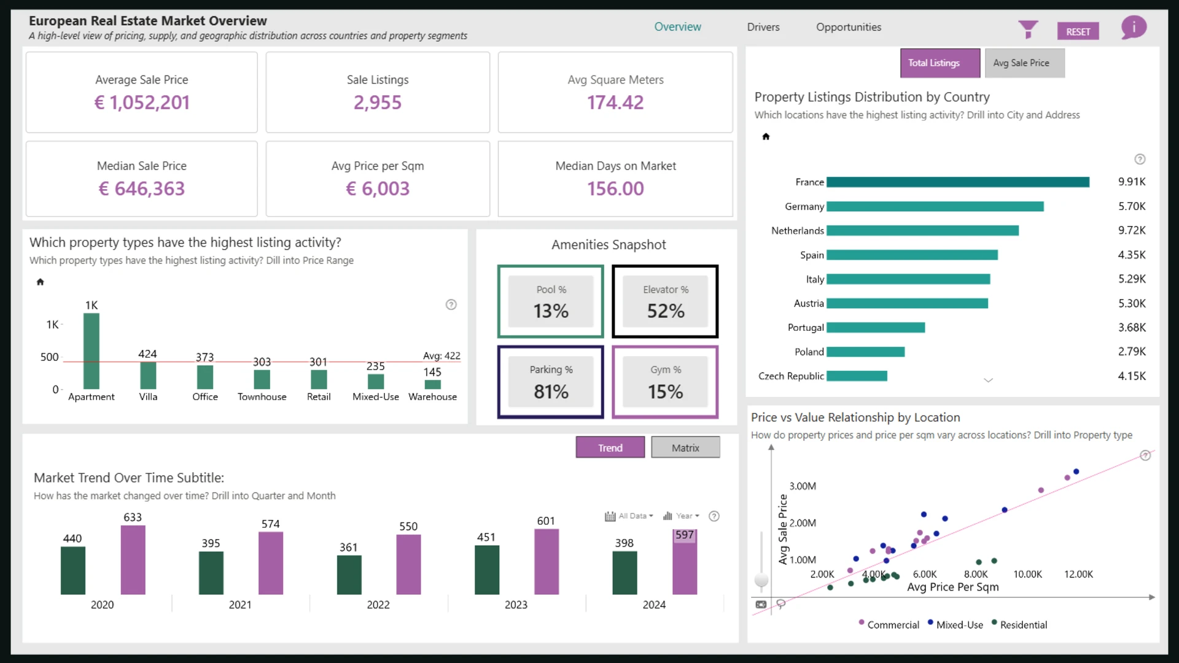The height and width of the screenshot is (663, 1179).
Task: Open help icon on market trend chart
Action: click(714, 516)
